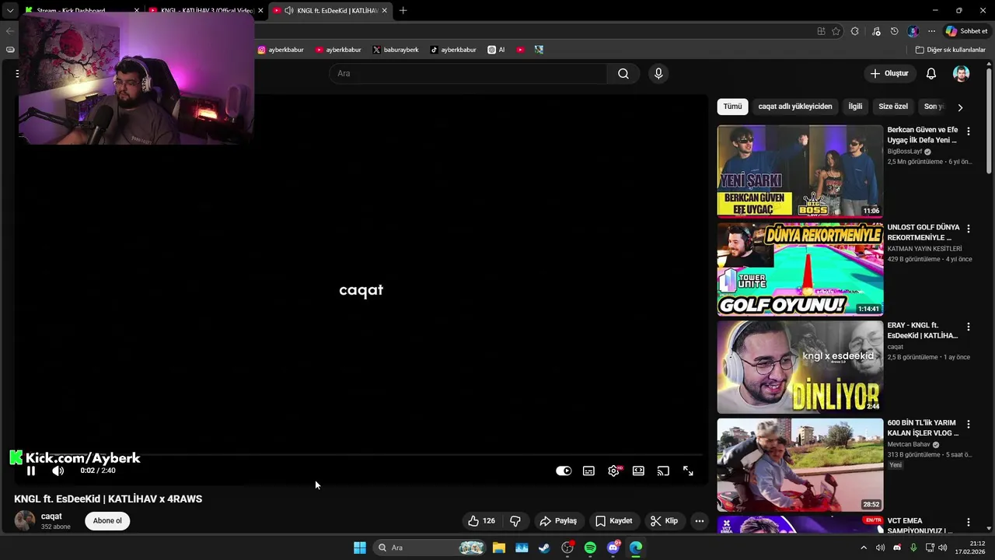The image size is (995, 560).
Task: Toggle the autoplay switch in player
Action: [x=564, y=471]
